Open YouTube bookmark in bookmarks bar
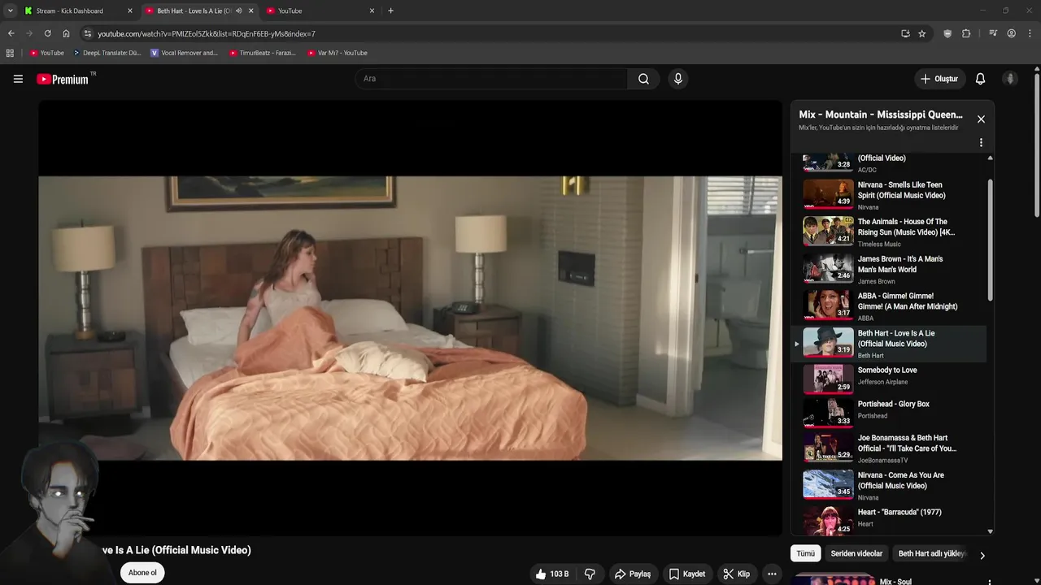This screenshot has width=1041, height=585. (x=47, y=53)
